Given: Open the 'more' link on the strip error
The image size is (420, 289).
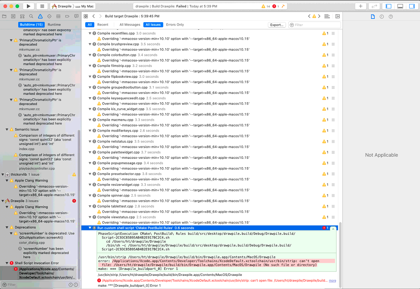Looking at the screenshot, I should pyautogui.click(x=332, y=280).
